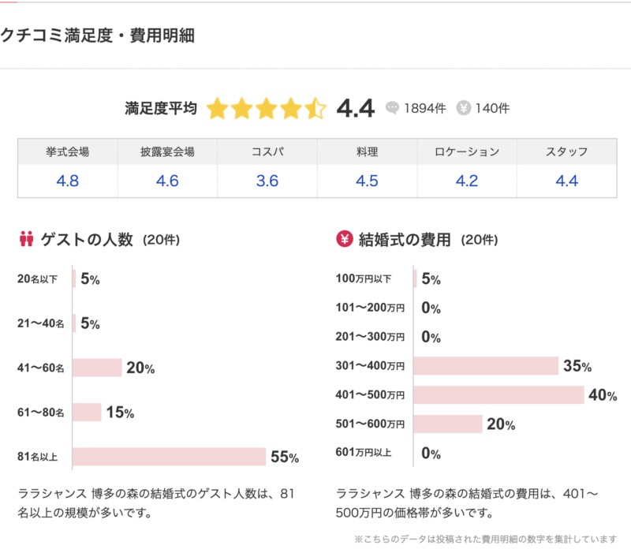Screen dimensions: 631x549
Task: Click the speech bubble review count icon
Action: [393, 108]
